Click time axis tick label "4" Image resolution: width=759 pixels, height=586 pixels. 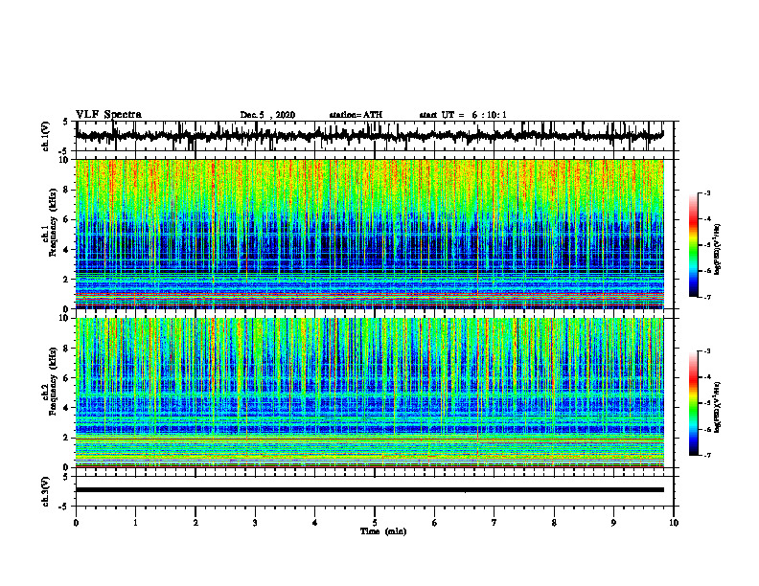coord(315,523)
